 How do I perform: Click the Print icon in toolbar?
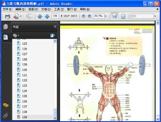click(8, 16)
